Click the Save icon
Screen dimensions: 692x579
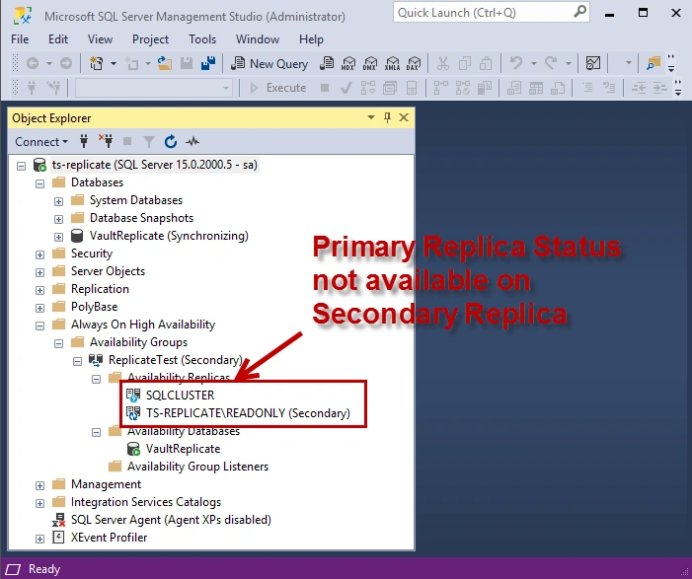(x=187, y=63)
